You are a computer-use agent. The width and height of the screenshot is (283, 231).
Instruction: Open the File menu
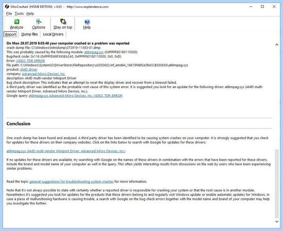[x=9, y=14]
